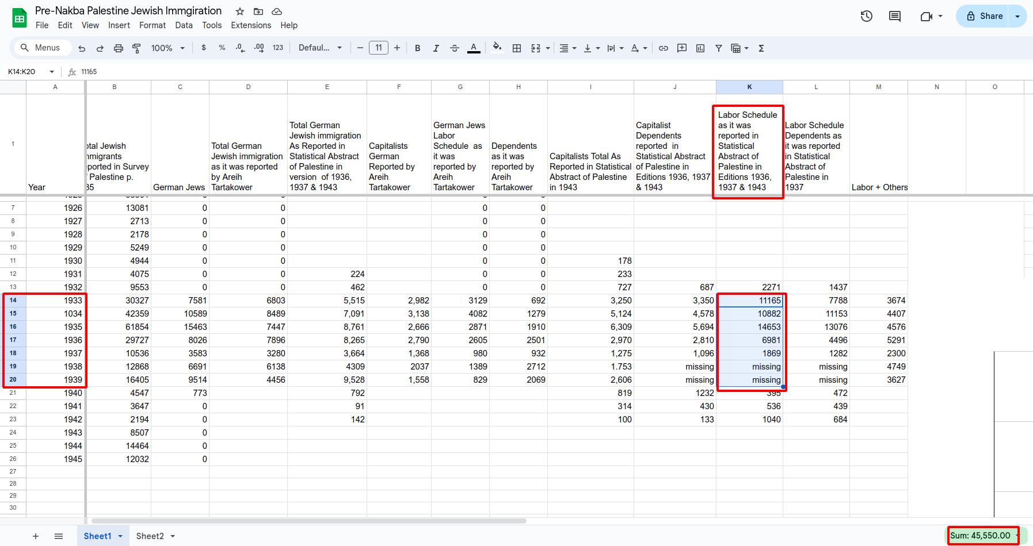Open the Data menu
Viewport: 1033px width, 546px height.
pyautogui.click(x=184, y=25)
